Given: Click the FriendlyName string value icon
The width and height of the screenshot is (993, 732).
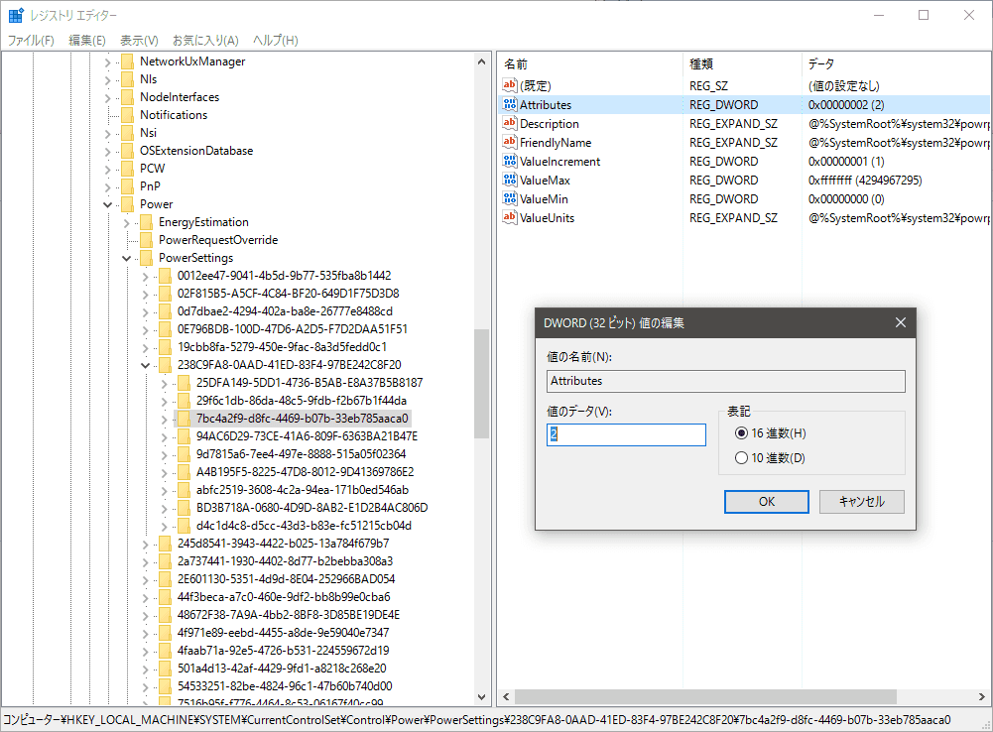Looking at the screenshot, I should coord(510,142).
